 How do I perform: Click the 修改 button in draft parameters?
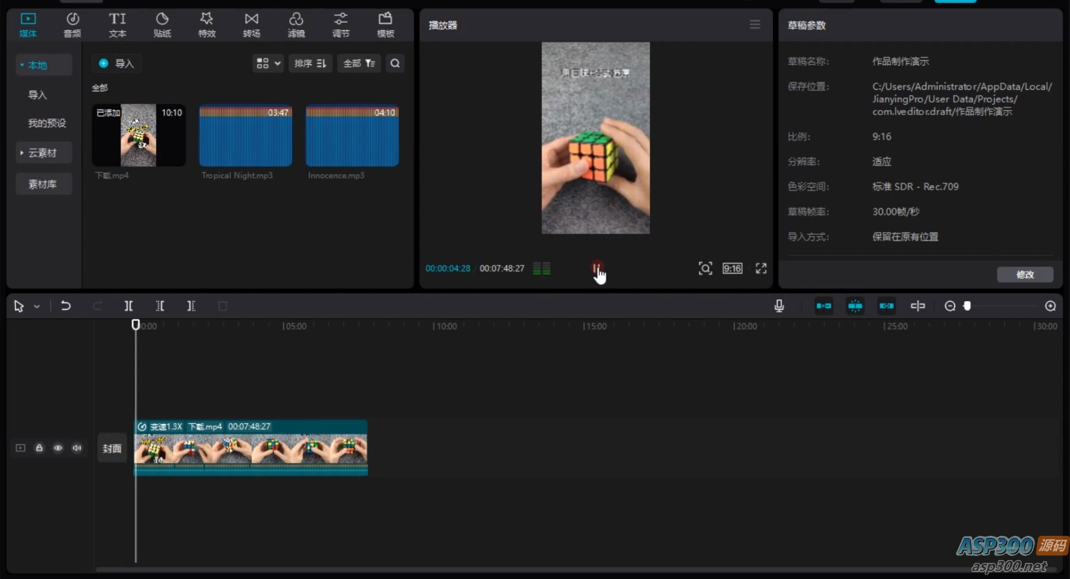pyautogui.click(x=1024, y=275)
